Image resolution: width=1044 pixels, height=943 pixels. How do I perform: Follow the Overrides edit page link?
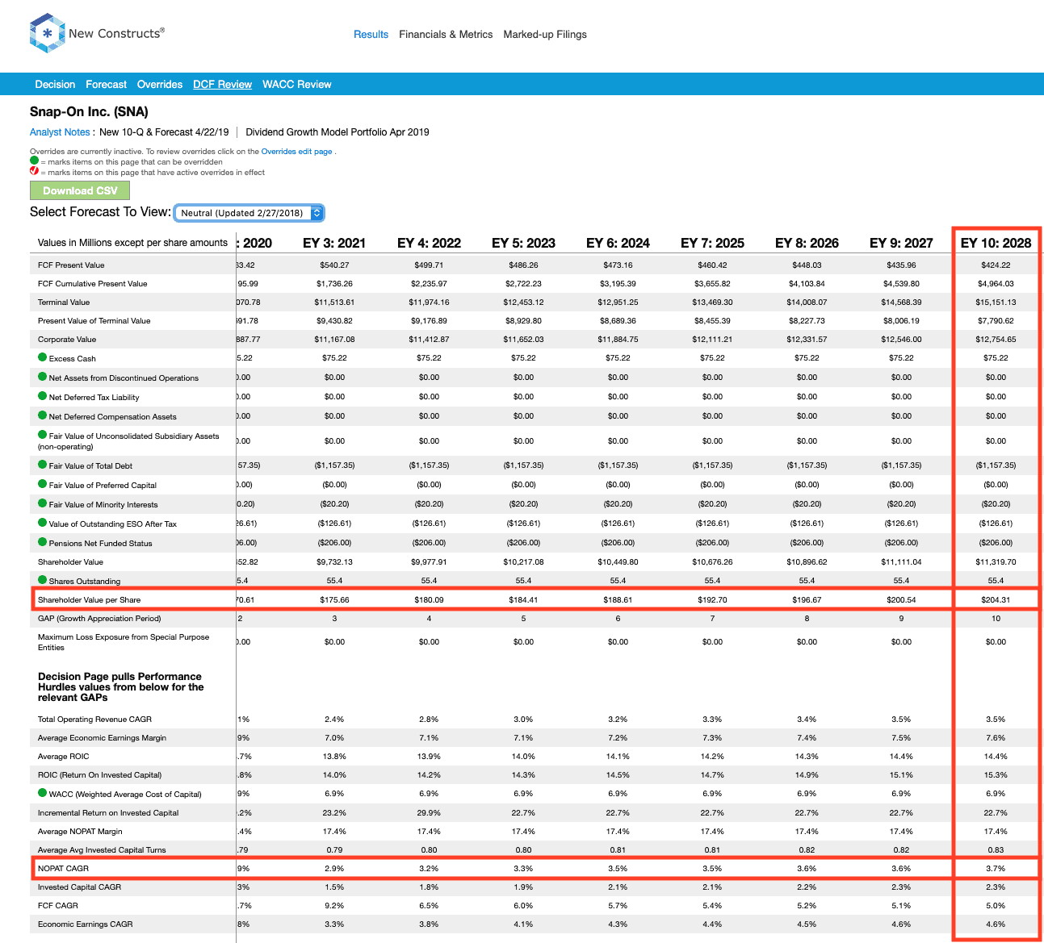296,152
